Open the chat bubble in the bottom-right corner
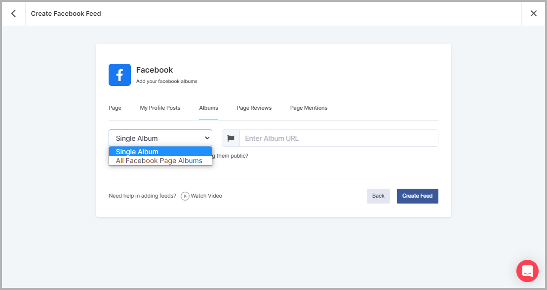The width and height of the screenshot is (547, 290). 527,271
